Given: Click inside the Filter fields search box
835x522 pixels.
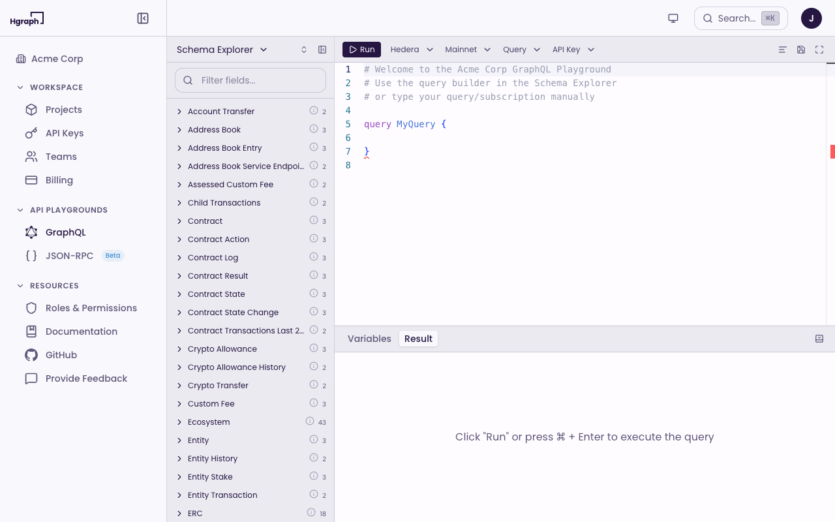Looking at the screenshot, I should point(250,80).
